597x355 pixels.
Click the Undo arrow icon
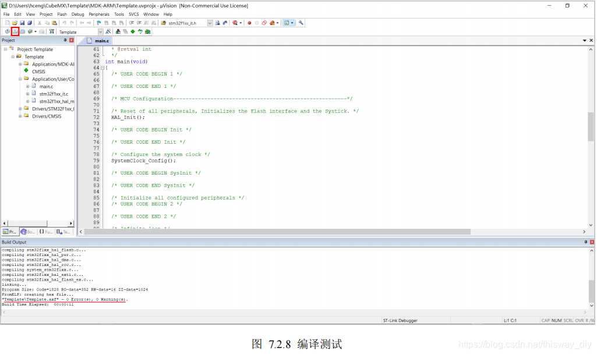[x=64, y=23]
